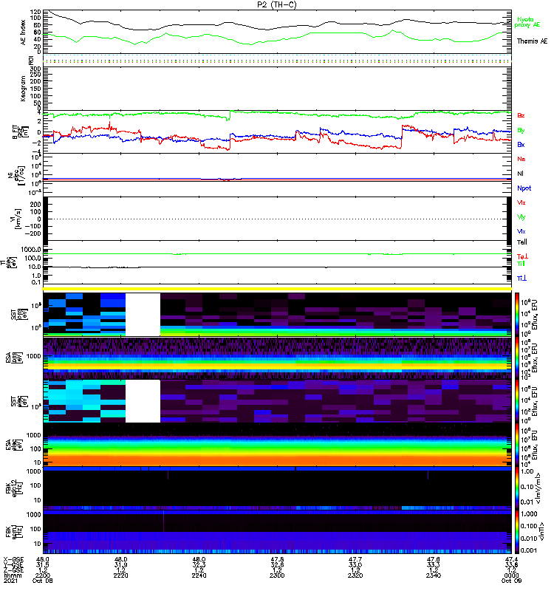Click the "FBK edc12 [Hz]" axis label

tap(14, 488)
